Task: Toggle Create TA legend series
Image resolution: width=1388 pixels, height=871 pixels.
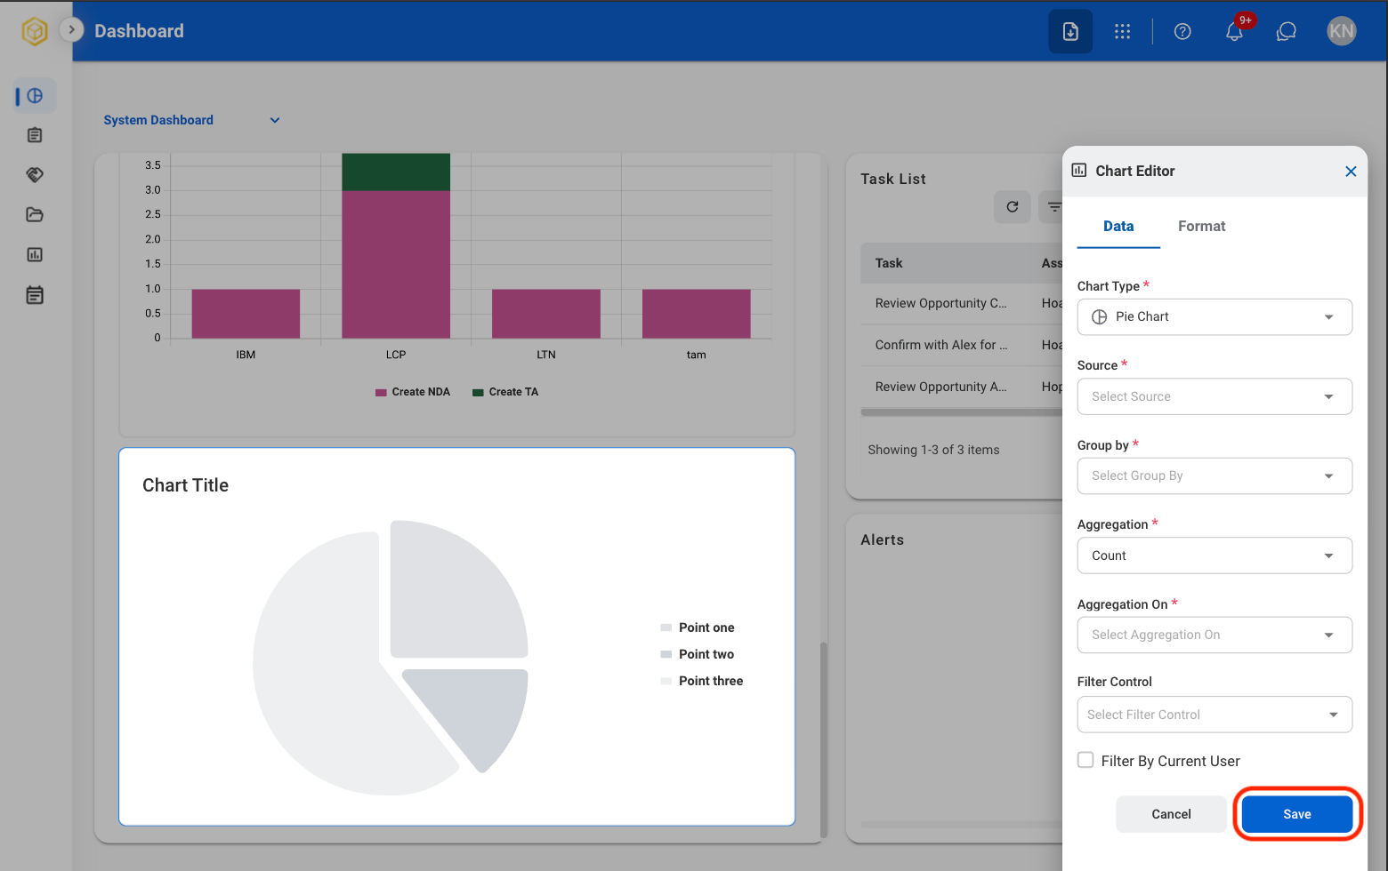Action: click(505, 392)
